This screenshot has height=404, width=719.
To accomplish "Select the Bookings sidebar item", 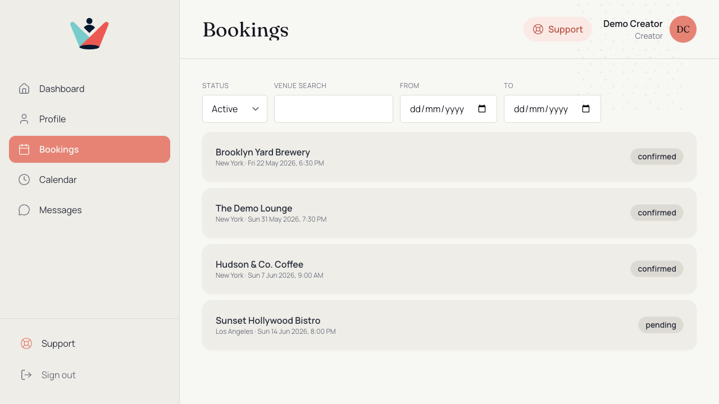I will [90, 149].
